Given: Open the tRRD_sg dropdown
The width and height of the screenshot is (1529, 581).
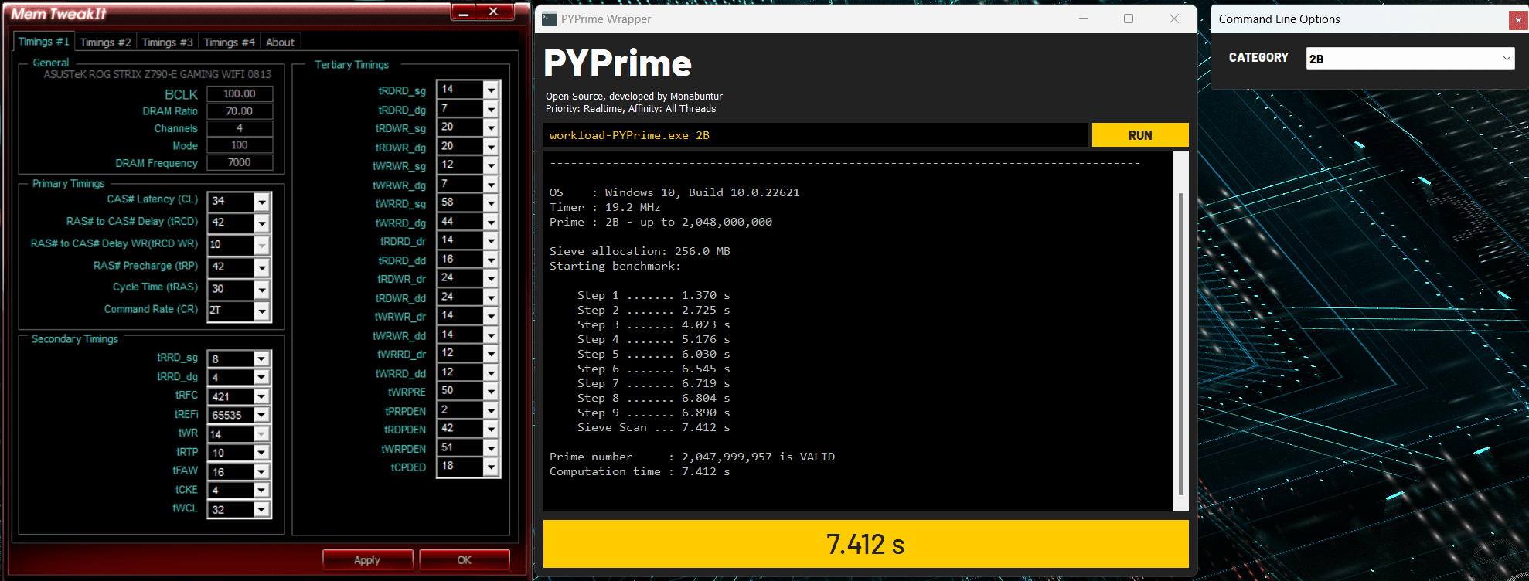Looking at the screenshot, I should [261, 359].
